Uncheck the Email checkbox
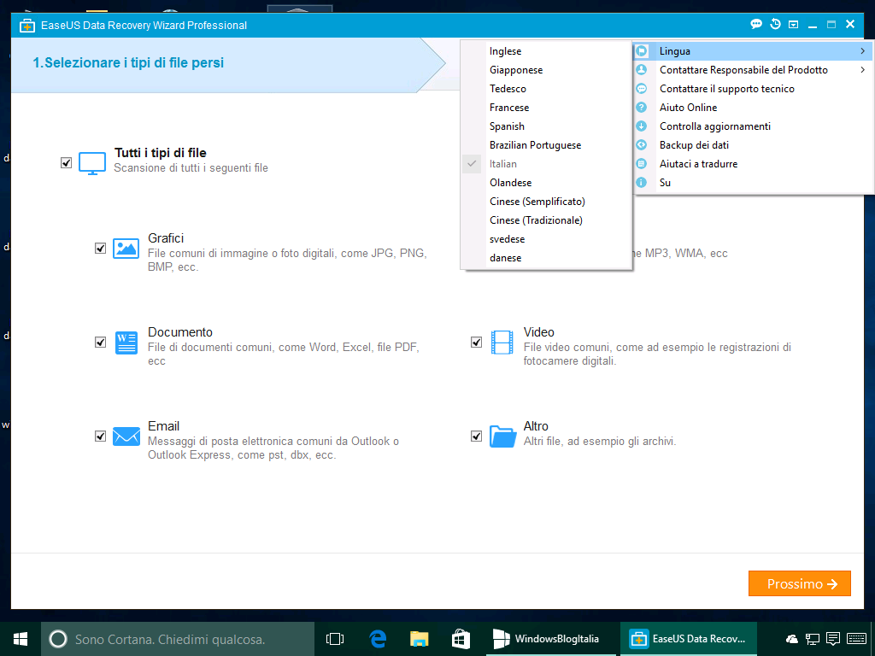 coord(101,436)
